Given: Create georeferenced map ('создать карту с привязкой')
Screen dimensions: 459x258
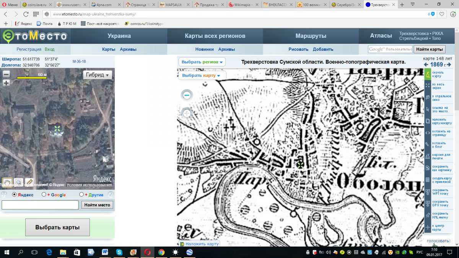Looking at the screenshot, I should click(x=428, y=180).
